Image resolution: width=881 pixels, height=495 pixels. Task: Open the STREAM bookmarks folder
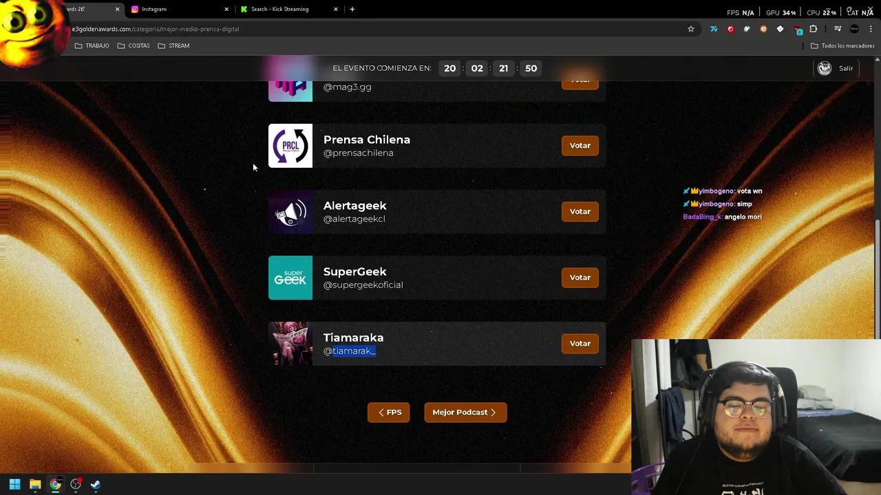point(173,45)
